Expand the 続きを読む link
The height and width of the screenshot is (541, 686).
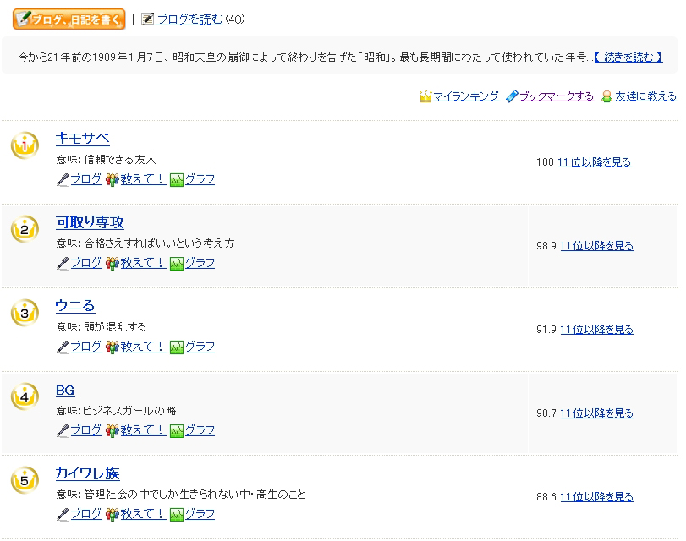click(x=628, y=57)
